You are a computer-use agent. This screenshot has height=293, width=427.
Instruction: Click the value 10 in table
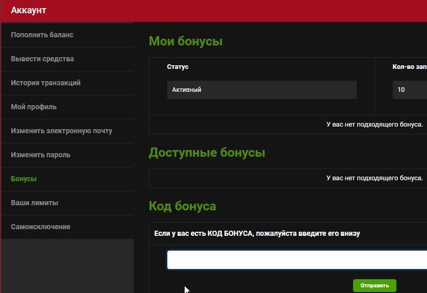410,90
